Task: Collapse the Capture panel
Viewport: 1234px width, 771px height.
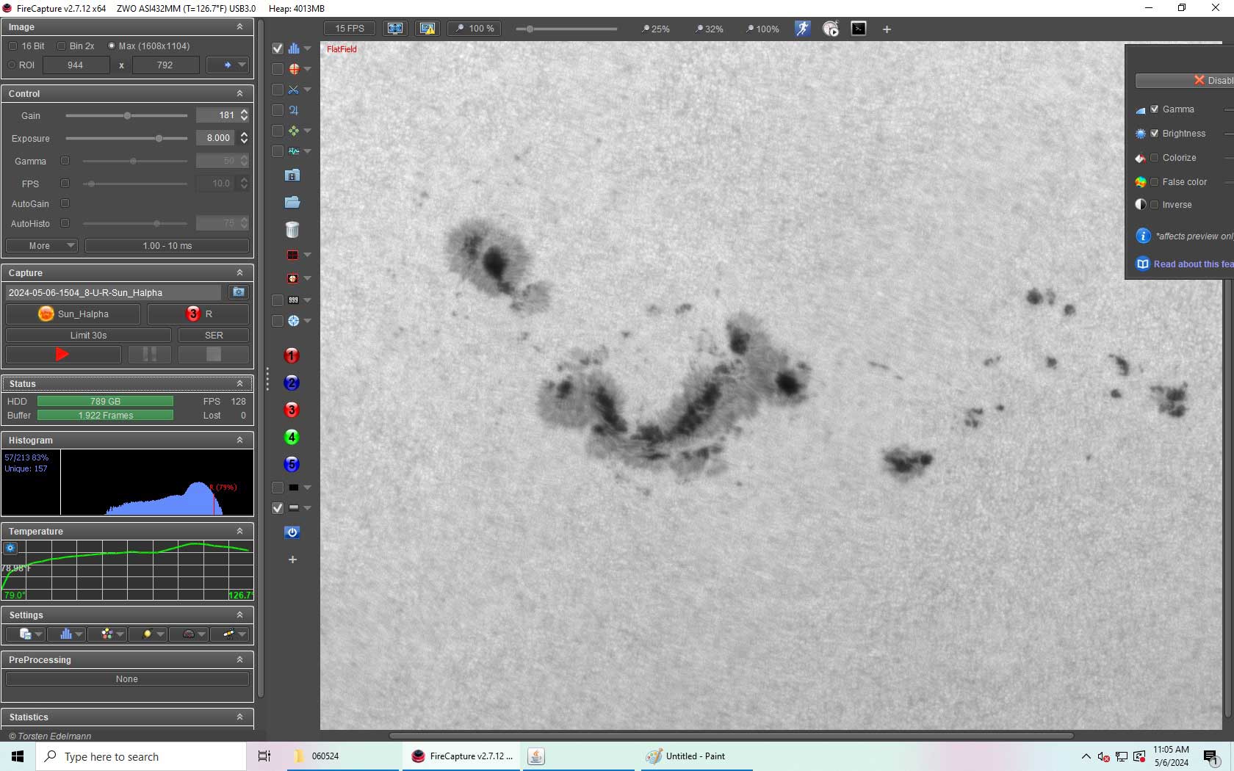Action: [x=239, y=272]
